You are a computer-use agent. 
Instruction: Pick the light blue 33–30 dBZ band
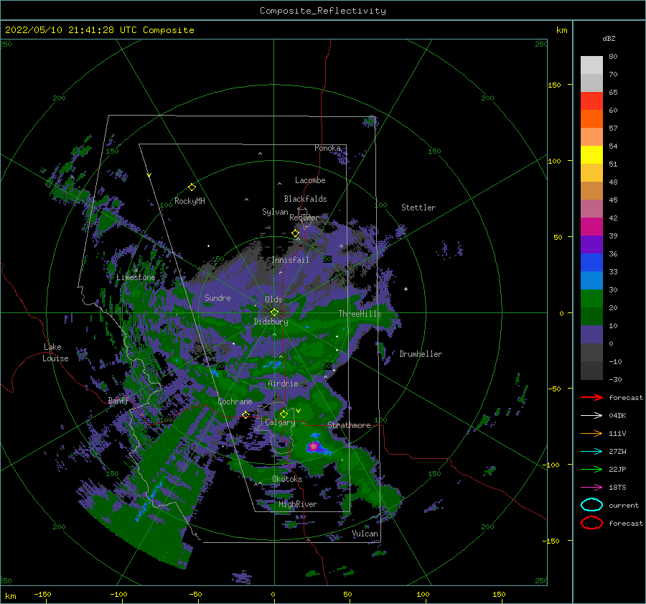(591, 281)
